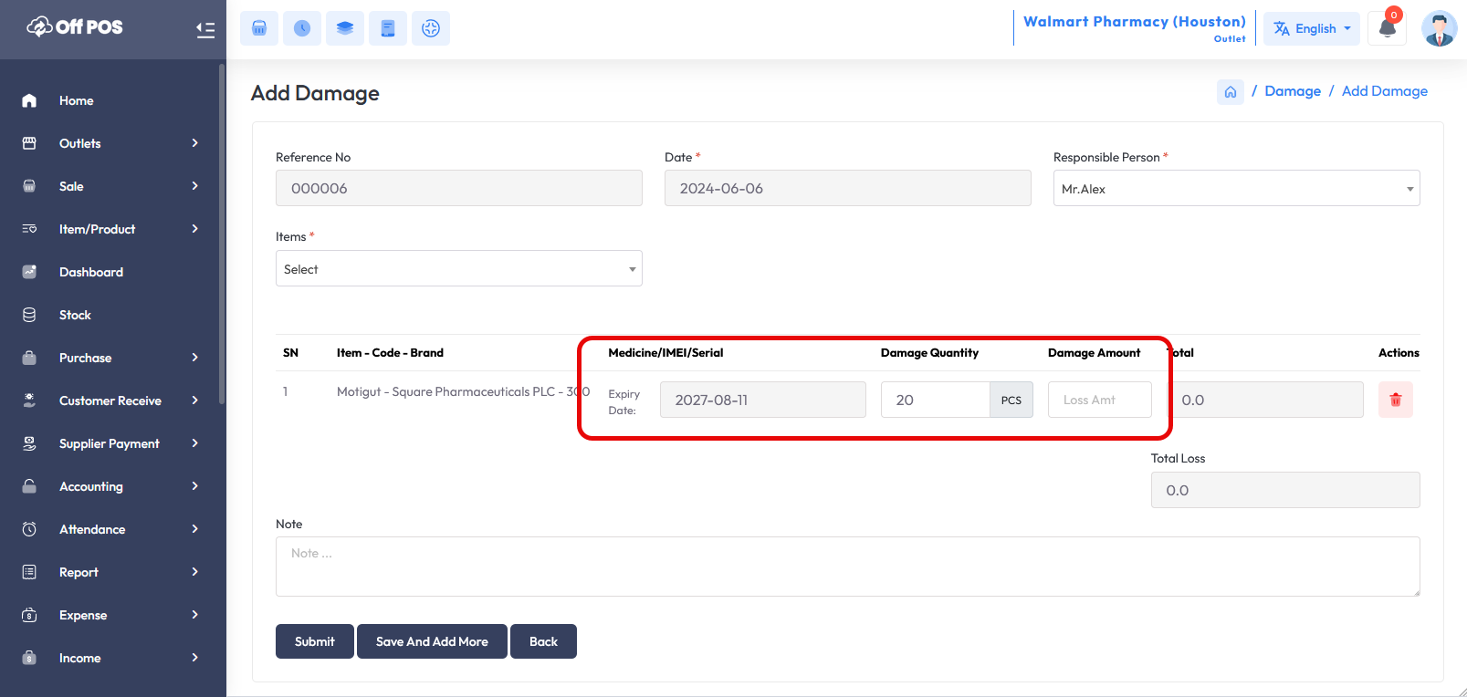The height and width of the screenshot is (697, 1467).
Task: Click the basket icon in top toolbar
Action: coord(259,28)
